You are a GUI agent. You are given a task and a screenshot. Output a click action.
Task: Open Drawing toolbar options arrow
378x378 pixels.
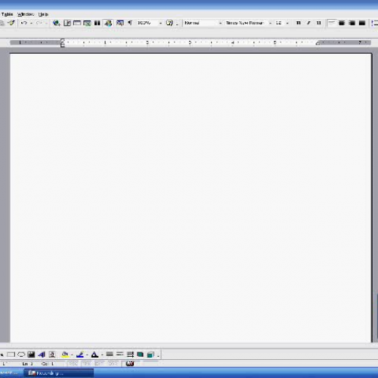click(158, 355)
